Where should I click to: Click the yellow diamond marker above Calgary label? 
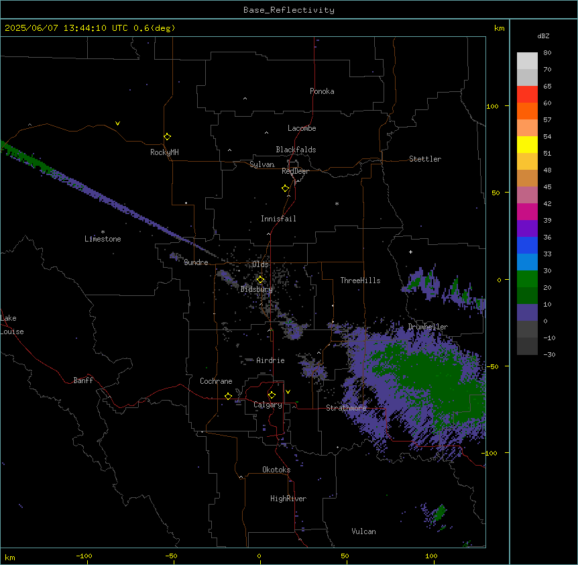(x=272, y=395)
